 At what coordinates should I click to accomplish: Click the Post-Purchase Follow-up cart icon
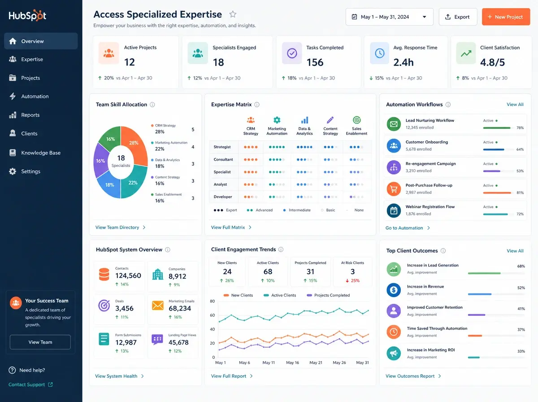pyautogui.click(x=394, y=189)
